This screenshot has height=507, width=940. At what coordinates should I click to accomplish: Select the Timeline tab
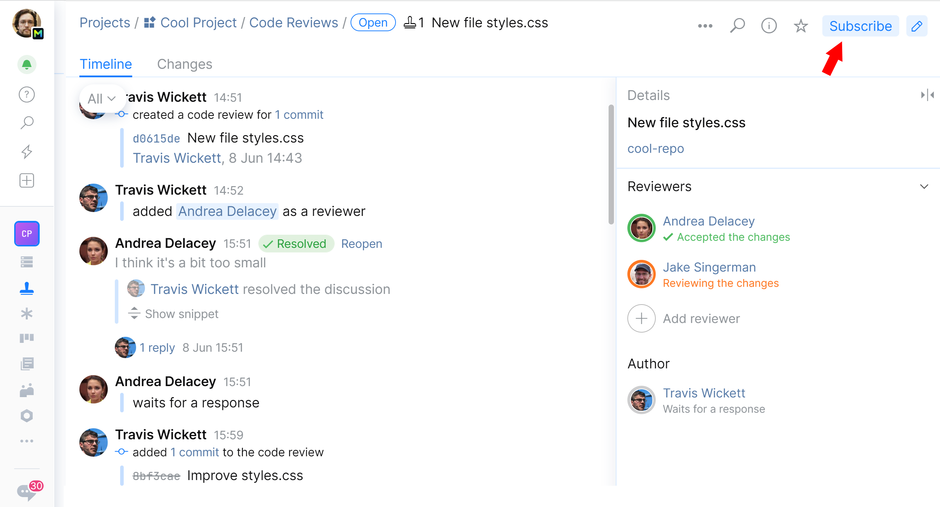tap(106, 64)
